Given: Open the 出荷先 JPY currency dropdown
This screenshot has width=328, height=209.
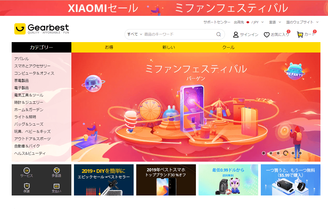Looking at the screenshot, I should coord(249,22).
